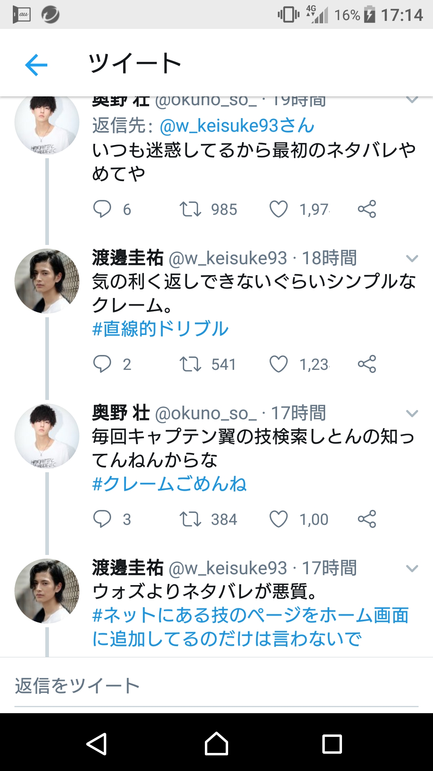Retweet the tweet with 985 retweets

(x=190, y=209)
